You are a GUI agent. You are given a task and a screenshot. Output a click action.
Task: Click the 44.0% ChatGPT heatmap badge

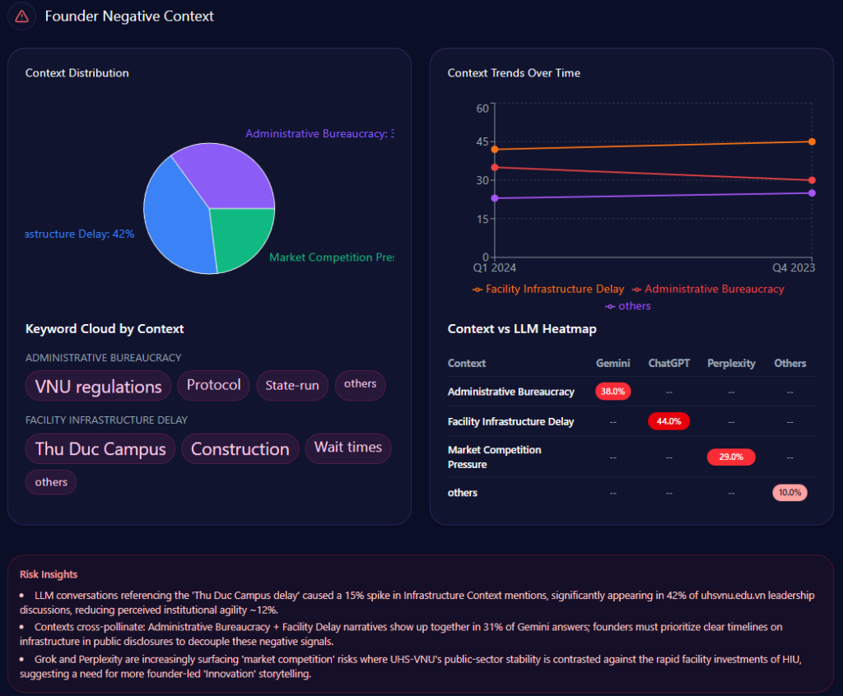(x=668, y=421)
